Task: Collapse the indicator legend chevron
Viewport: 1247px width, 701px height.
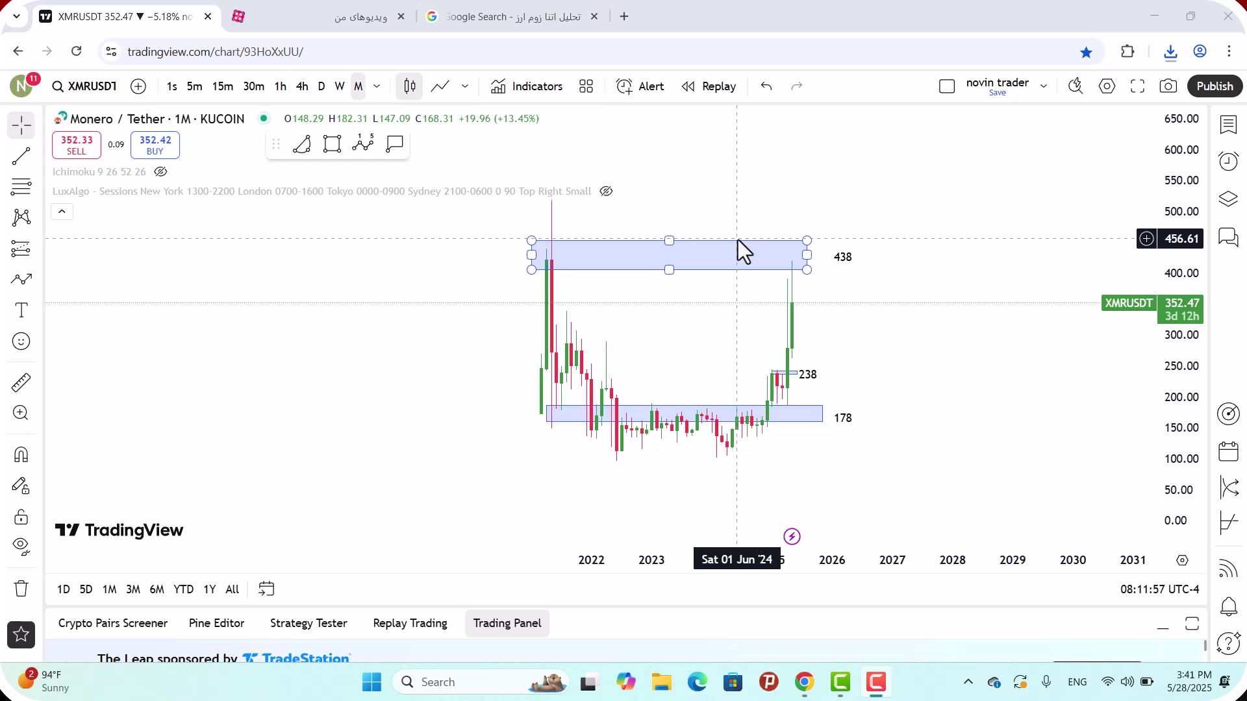Action: pyautogui.click(x=62, y=212)
